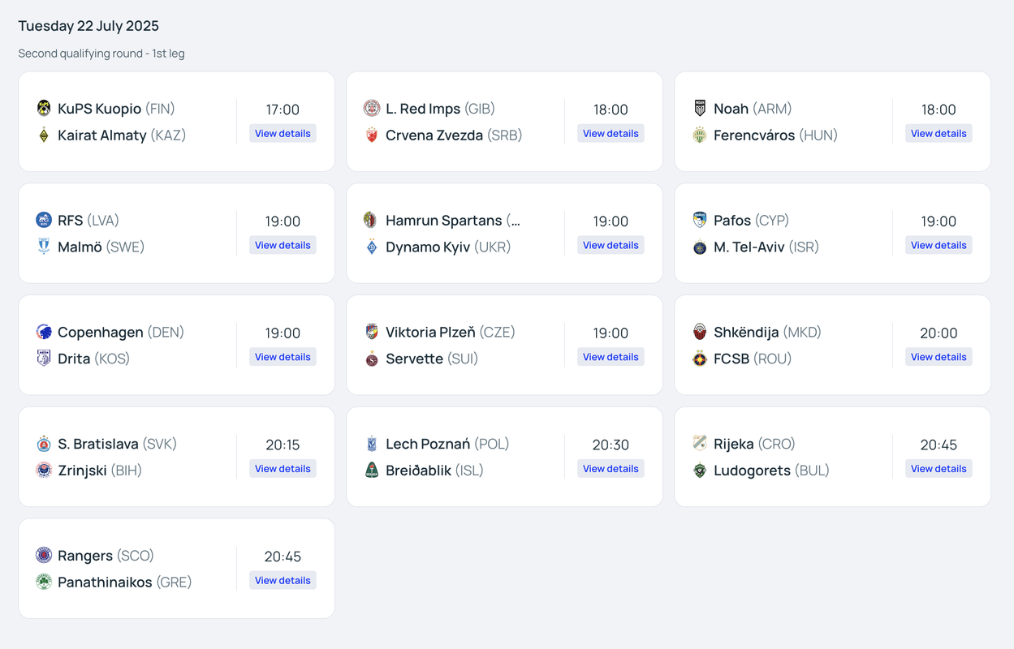The image size is (1014, 649).
Task: Select the FCSB team name
Action: tap(731, 359)
